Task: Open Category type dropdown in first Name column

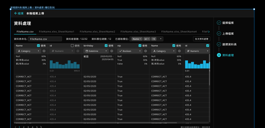Action: tap(28, 51)
